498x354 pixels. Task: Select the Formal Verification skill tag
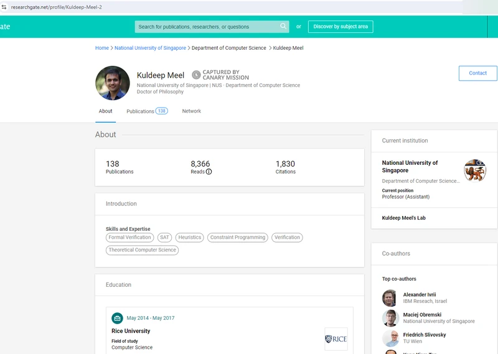[129, 238]
